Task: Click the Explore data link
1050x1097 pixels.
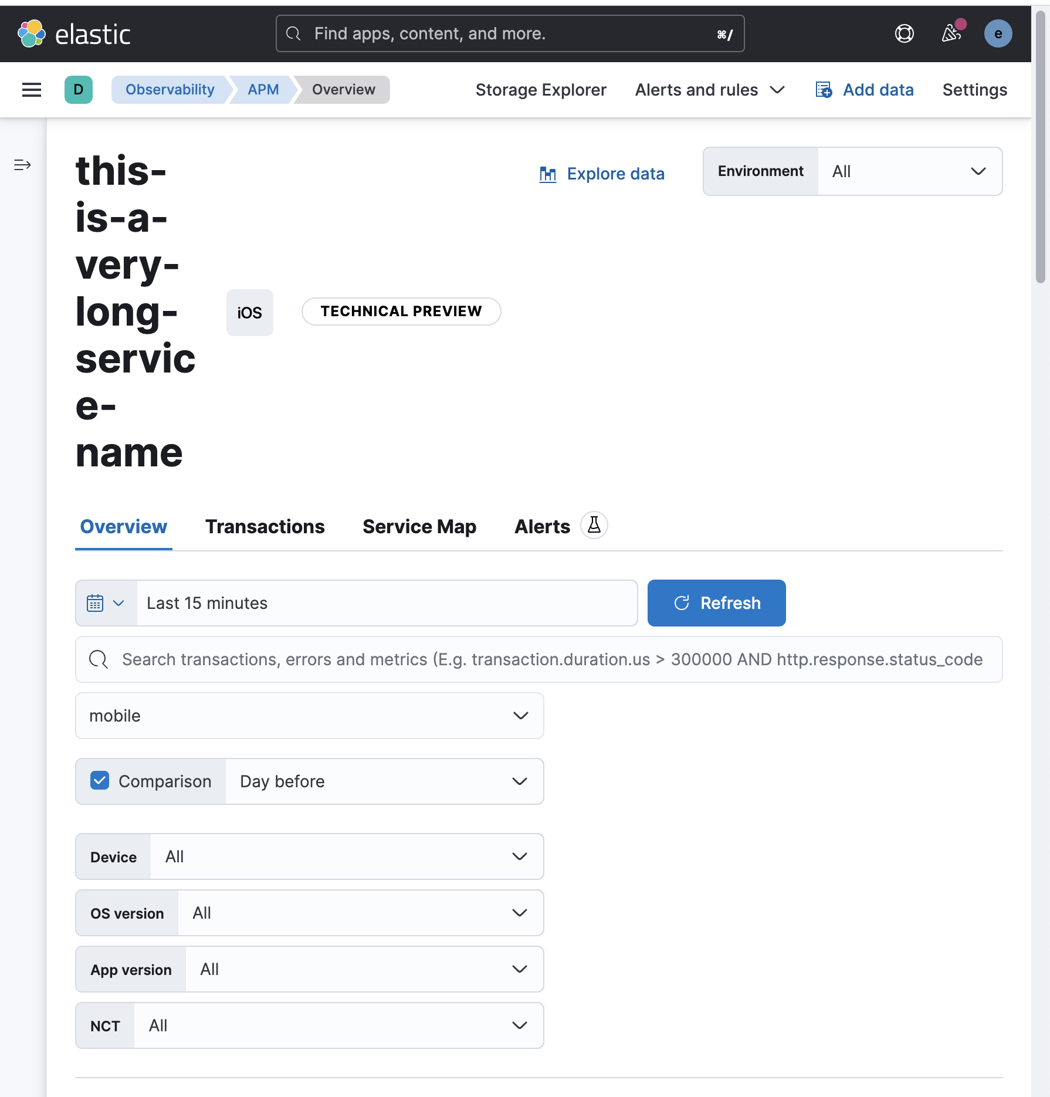Action: click(x=615, y=174)
